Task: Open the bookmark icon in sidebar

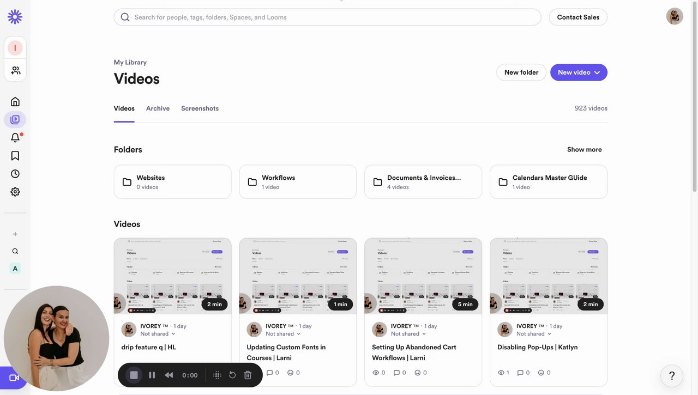Action: (15, 156)
